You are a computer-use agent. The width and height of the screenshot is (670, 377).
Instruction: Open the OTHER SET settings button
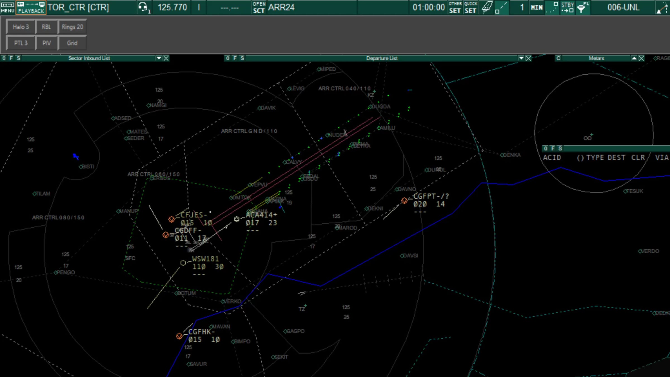(x=455, y=7)
